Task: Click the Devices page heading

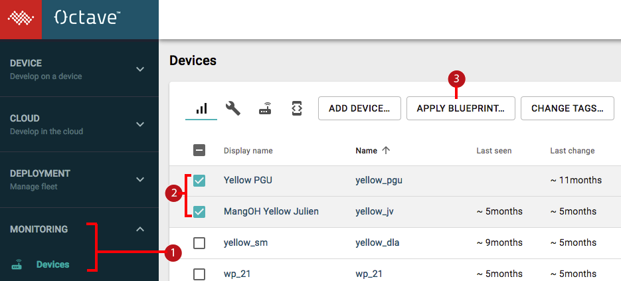Action: tap(193, 60)
